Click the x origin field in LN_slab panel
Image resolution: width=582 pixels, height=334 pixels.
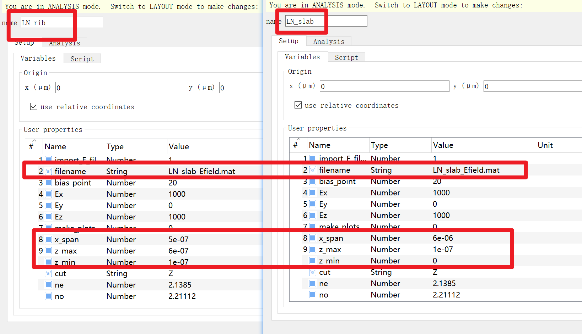[x=384, y=86]
